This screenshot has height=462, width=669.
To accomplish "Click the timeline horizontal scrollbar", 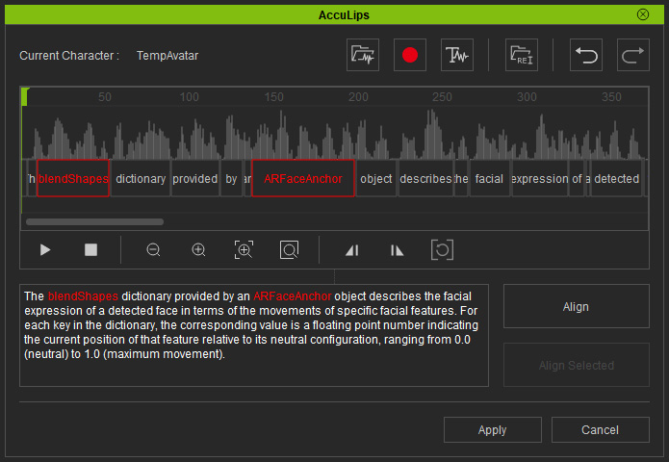I will click(94, 221).
